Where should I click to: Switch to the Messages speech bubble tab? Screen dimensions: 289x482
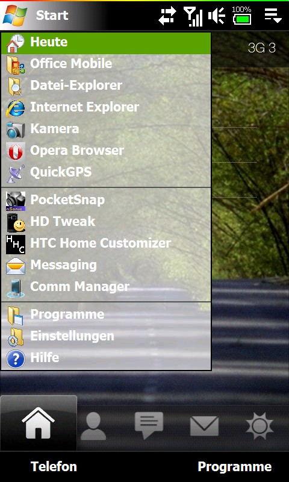[149, 425]
